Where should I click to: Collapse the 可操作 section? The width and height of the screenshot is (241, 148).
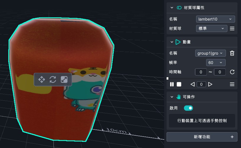click(172, 97)
